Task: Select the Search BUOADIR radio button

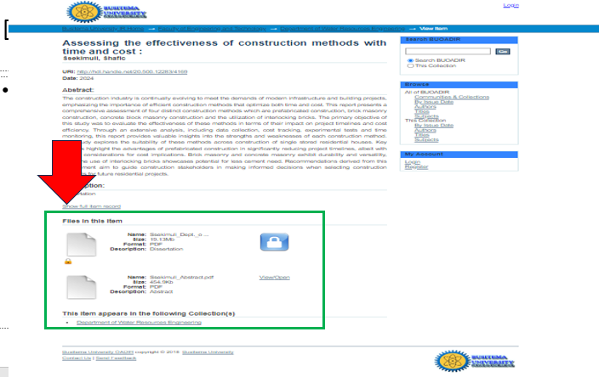Action: click(409, 61)
